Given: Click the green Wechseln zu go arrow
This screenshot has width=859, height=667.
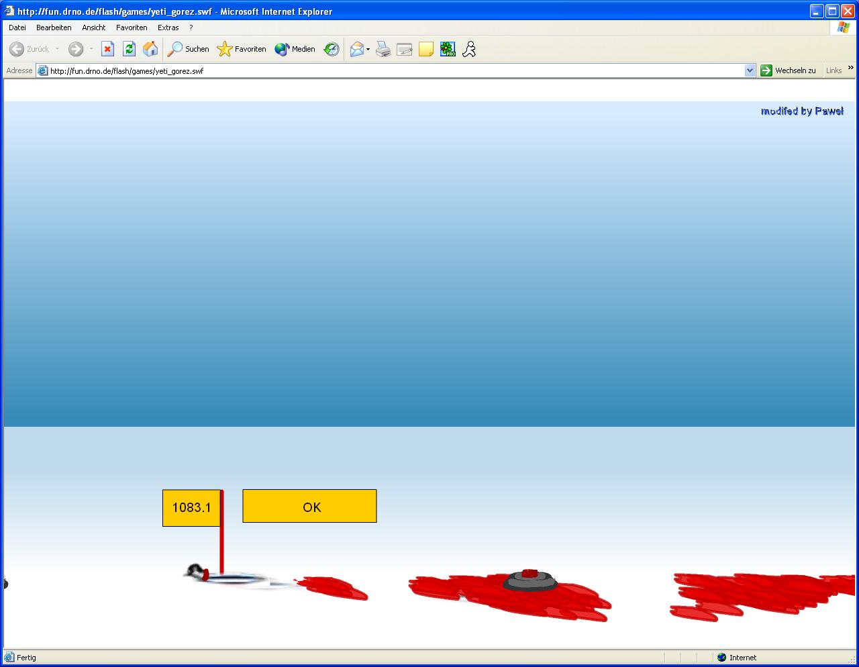Looking at the screenshot, I should [766, 70].
